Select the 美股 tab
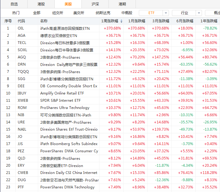Image resolution: width=220 pixels, height=192 pixels. tap(68, 4)
